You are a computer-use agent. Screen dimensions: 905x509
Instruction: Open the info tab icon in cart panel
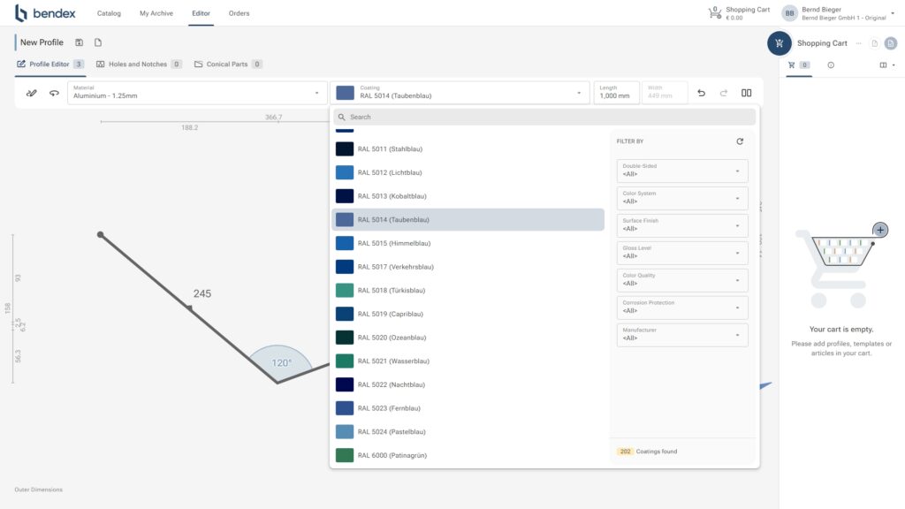point(831,65)
